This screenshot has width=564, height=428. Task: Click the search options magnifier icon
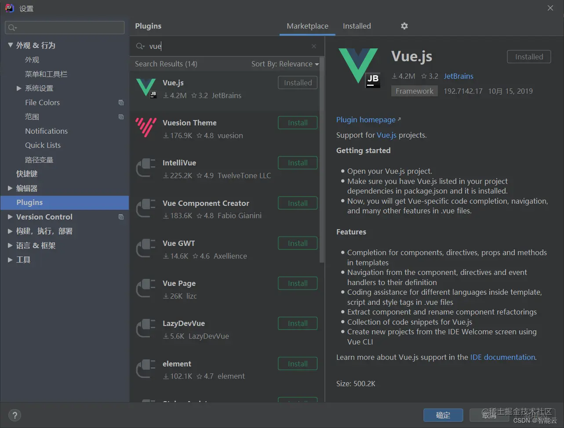pyautogui.click(x=140, y=46)
